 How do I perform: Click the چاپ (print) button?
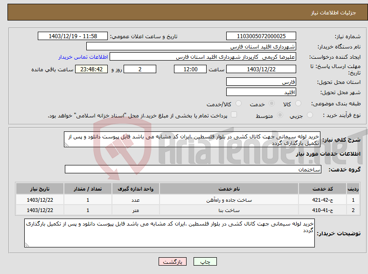pos(205,261)
